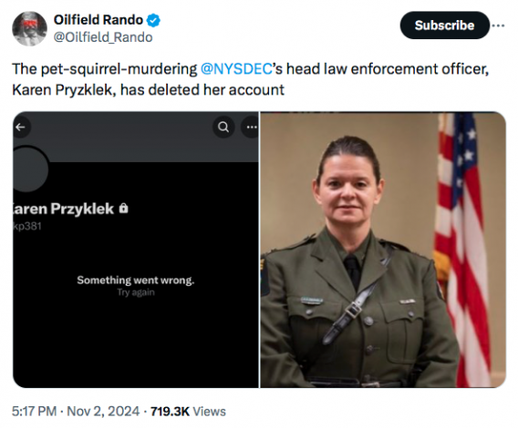Subscribe to Oilfield Rando
Viewport: 518px width, 428px height.
(x=444, y=25)
